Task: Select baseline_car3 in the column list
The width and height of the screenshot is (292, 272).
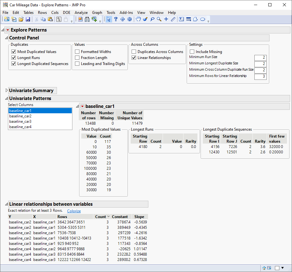Action: point(20,121)
